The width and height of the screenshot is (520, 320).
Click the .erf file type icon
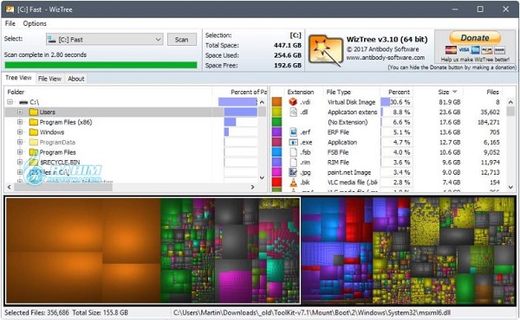(293, 132)
